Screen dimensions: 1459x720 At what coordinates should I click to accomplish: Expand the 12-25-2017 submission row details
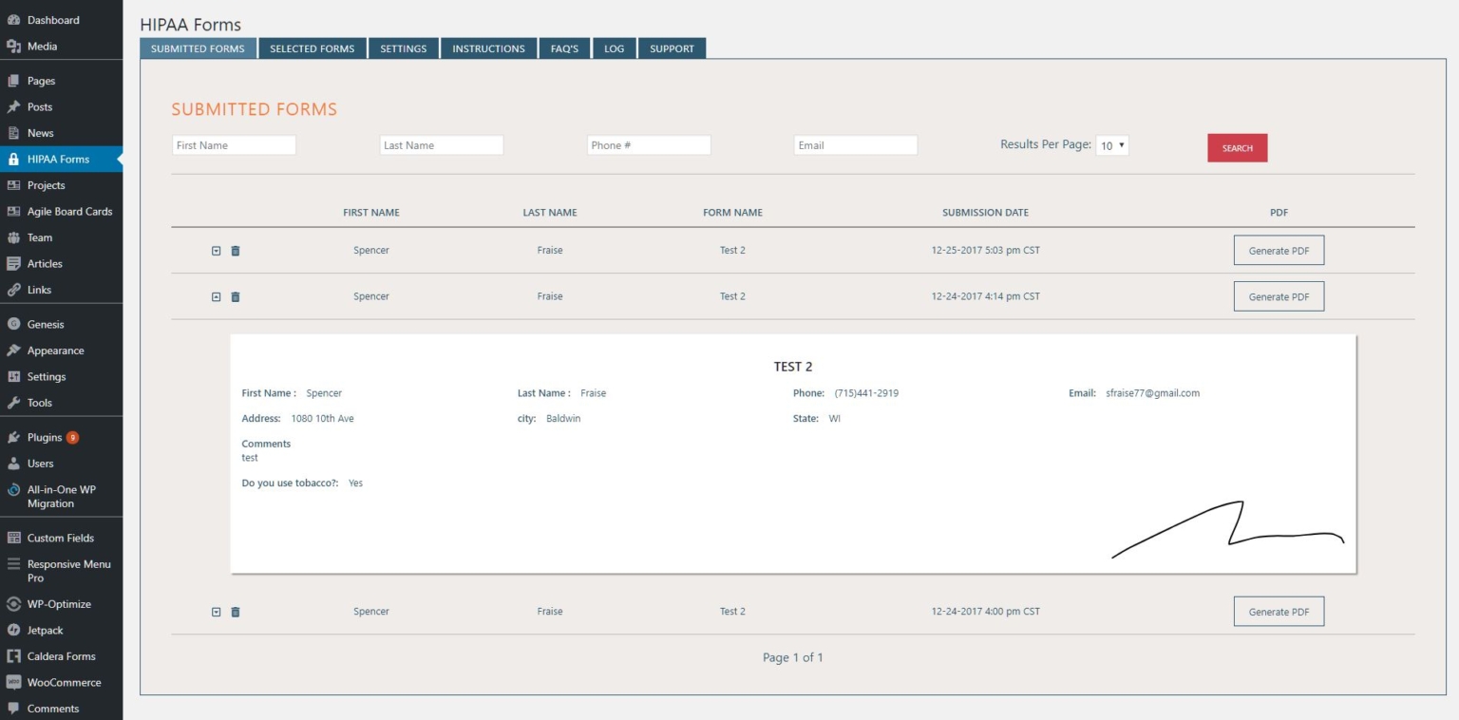tap(217, 250)
